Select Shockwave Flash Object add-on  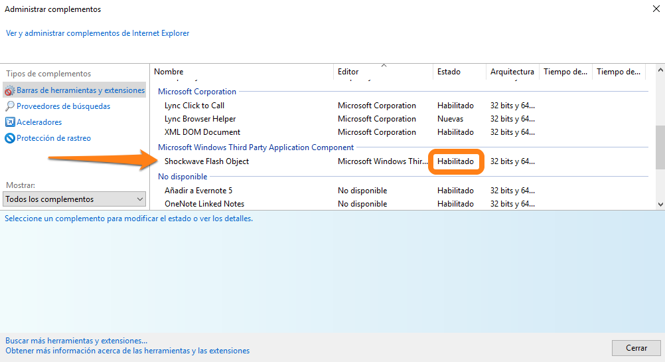(206, 161)
